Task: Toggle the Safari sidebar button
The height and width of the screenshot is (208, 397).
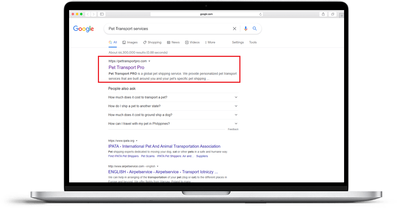Action: click(102, 14)
